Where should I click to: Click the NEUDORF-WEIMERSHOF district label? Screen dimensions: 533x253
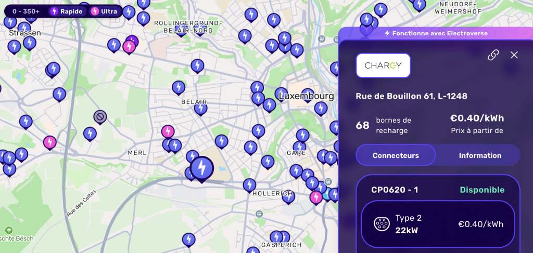click(458, 8)
